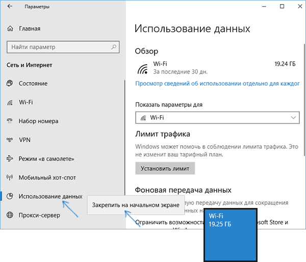Click the content pane vertical scrollbar

(x=304, y=99)
